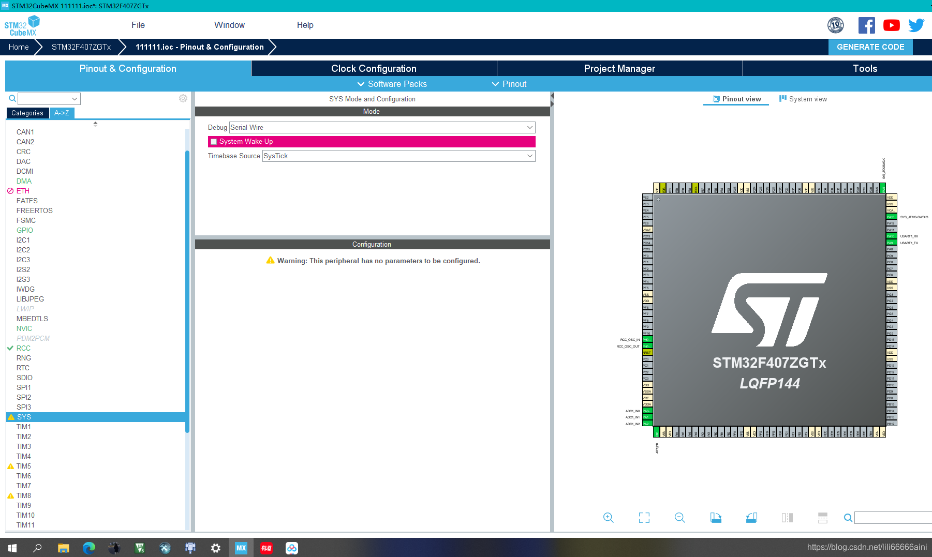The image size is (932, 557).
Task: Collapse the category list arrow
Action: point(95,124)
